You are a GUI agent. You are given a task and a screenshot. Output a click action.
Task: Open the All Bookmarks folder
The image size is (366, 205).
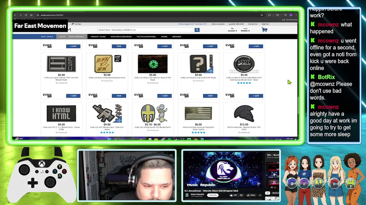click(x=290, y=20)
